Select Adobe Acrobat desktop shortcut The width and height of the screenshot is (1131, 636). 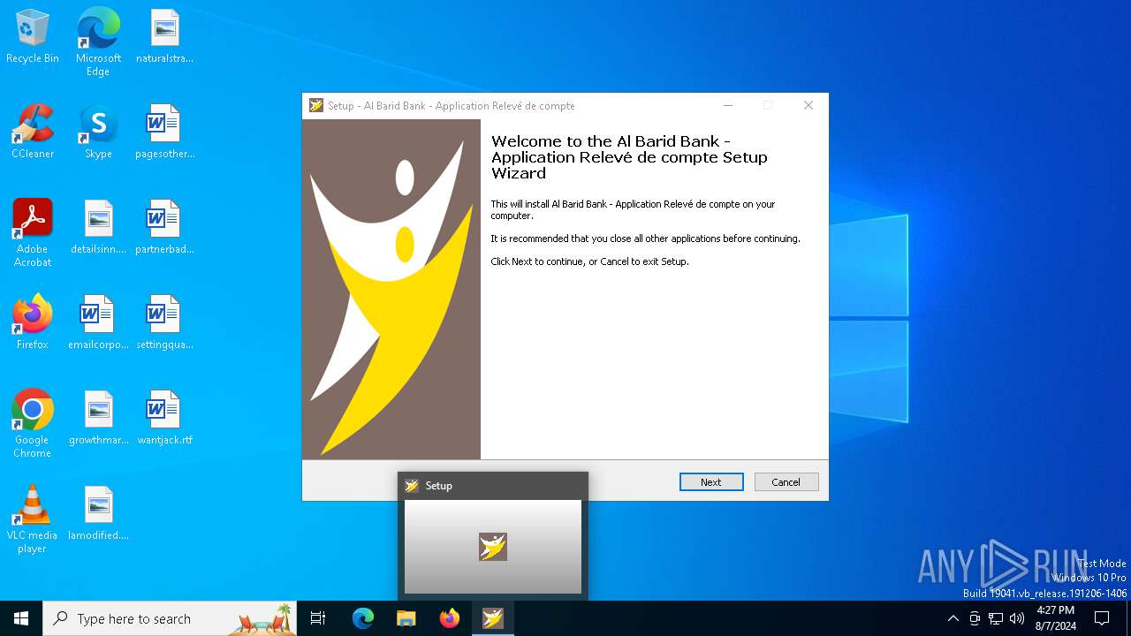coord(33,233)
